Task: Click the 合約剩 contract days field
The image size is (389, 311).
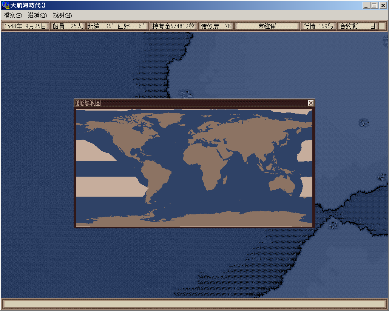Action: click(357, 26)
